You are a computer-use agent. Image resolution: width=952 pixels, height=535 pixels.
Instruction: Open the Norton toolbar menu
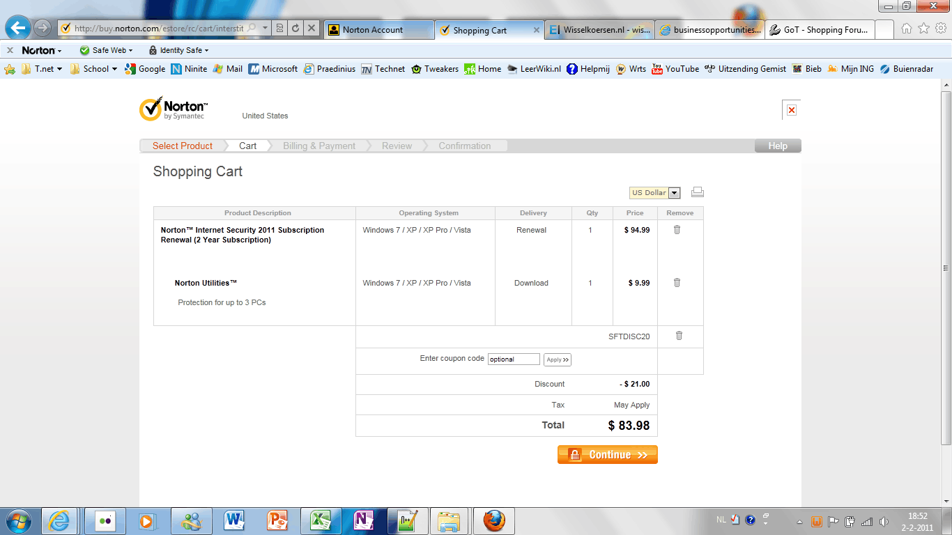pyautogui.click(x=42, y=50)
